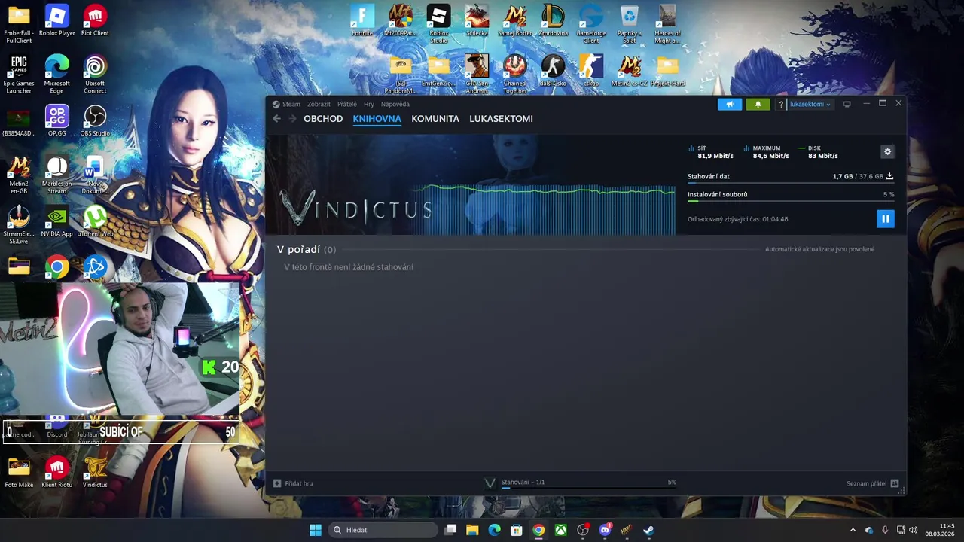
Task: Open Projekt Hard desktop folder
Action: pos(667,72)
